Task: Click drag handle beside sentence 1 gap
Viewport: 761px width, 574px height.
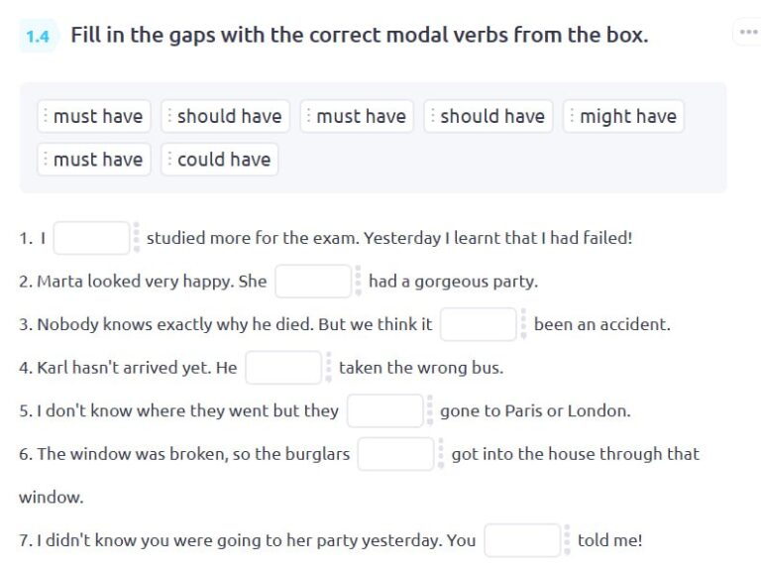Action: (x=137, y=238)
